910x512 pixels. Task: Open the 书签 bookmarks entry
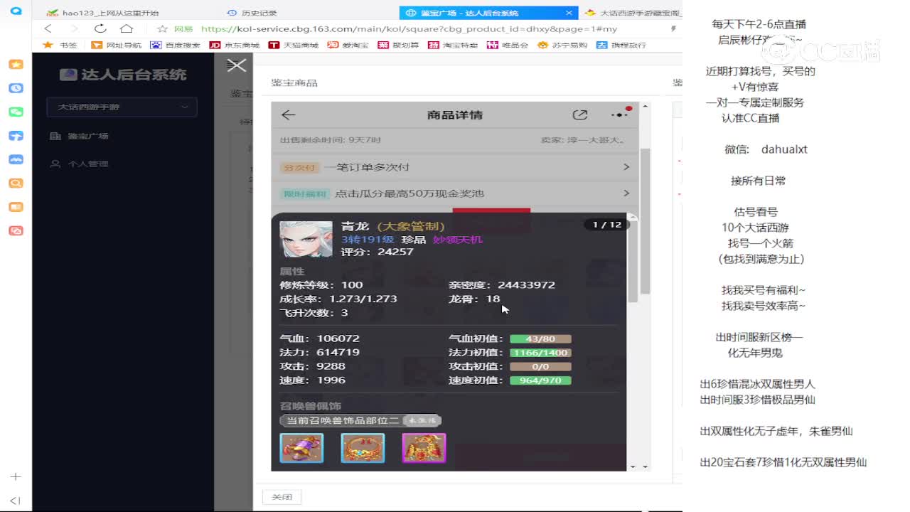60,45
